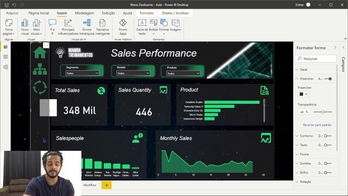Viewport: 348px width, 196px height.
Task: Open the Arquivo tab
Action: pos(12,13)
